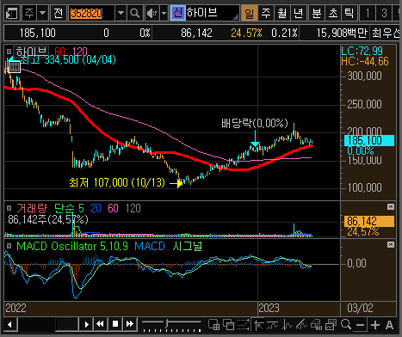Click the chart settings bars icon
Viewport: 402px width, 337px height.
(316, 325)
